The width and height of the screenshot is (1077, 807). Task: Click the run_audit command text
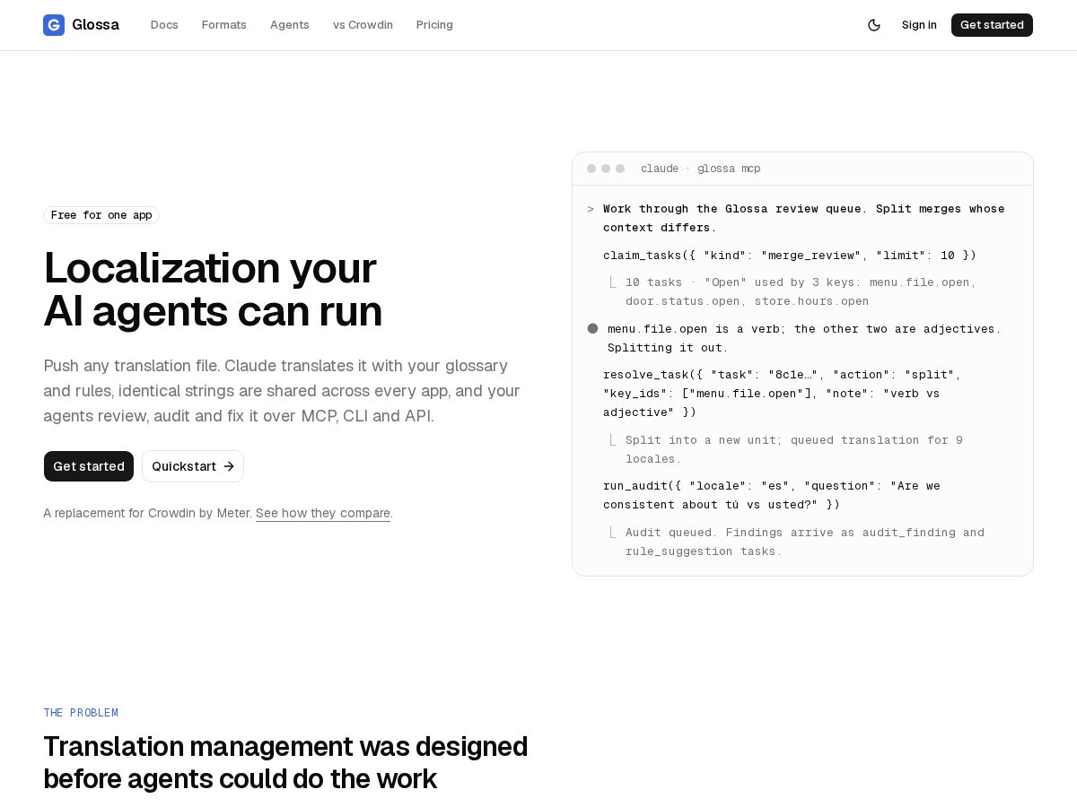click(772, 495)
